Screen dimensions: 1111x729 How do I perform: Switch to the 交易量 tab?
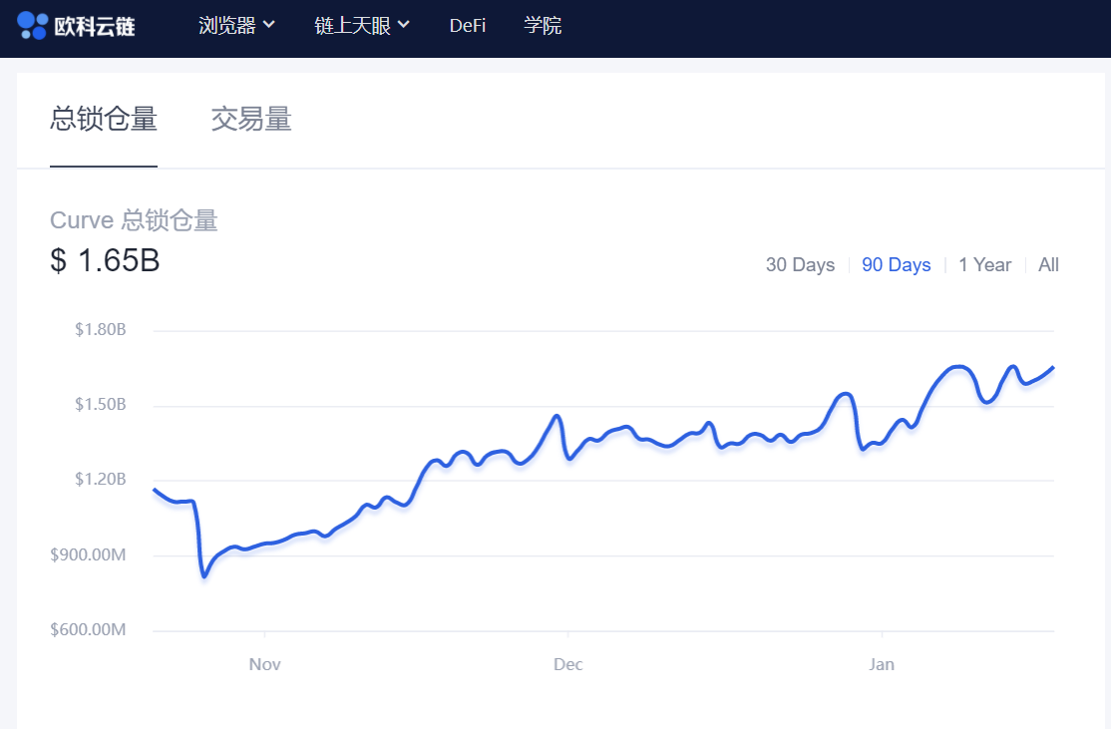[251, 119]
